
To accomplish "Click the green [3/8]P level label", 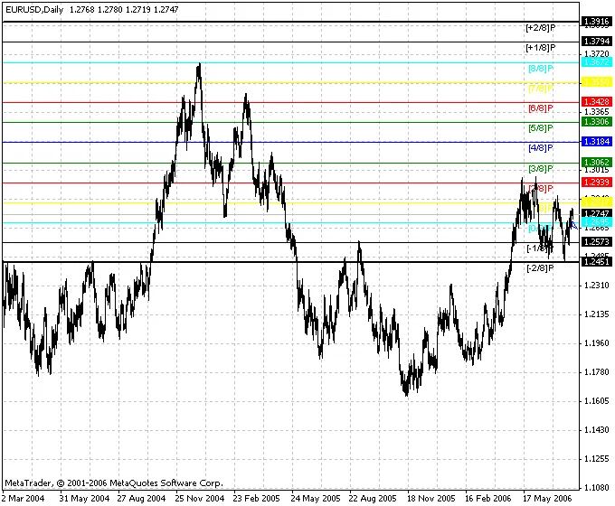I will coord(540,169).
